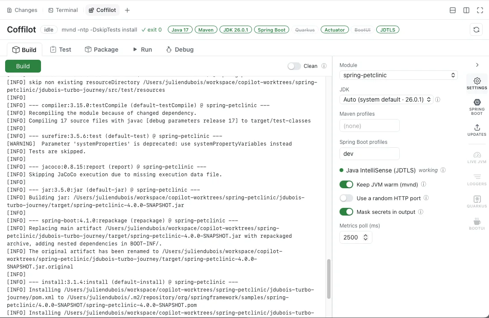
Task: Add a new tab with plus icon
Action: pos(127,10)
